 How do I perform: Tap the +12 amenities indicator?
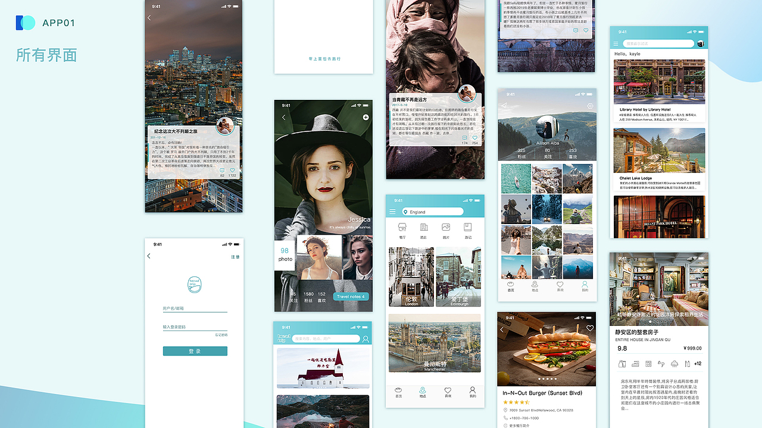pyautogui.click(x=698, y=364)
